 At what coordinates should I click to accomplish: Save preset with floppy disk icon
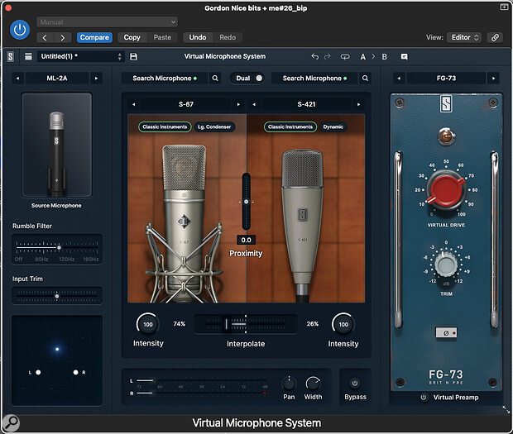coord(133,56)
